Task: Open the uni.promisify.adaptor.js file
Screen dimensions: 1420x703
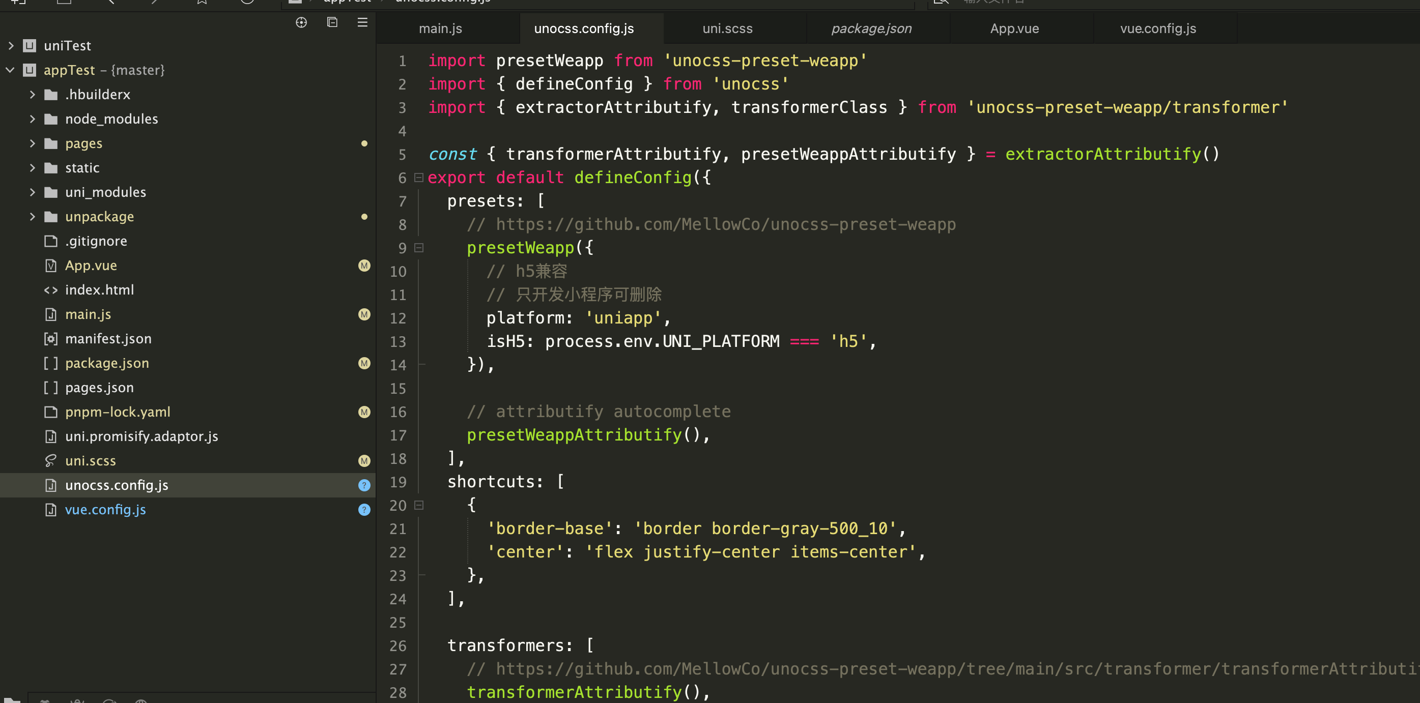Action: pyautogui.click(x=141, y=436)
